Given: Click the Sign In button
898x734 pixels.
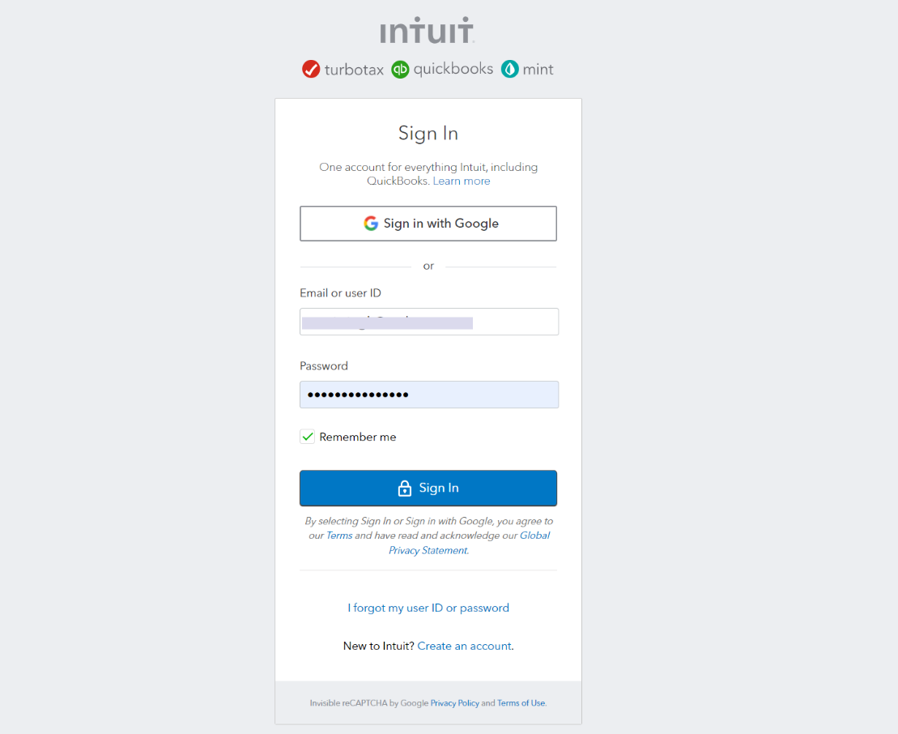Looking at the screenshot, I should pyautogui.click(x=428, y=488).
